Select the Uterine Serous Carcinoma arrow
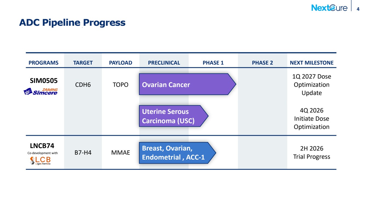This screenshot has width=365, height=205. click(x=174, y=116)
